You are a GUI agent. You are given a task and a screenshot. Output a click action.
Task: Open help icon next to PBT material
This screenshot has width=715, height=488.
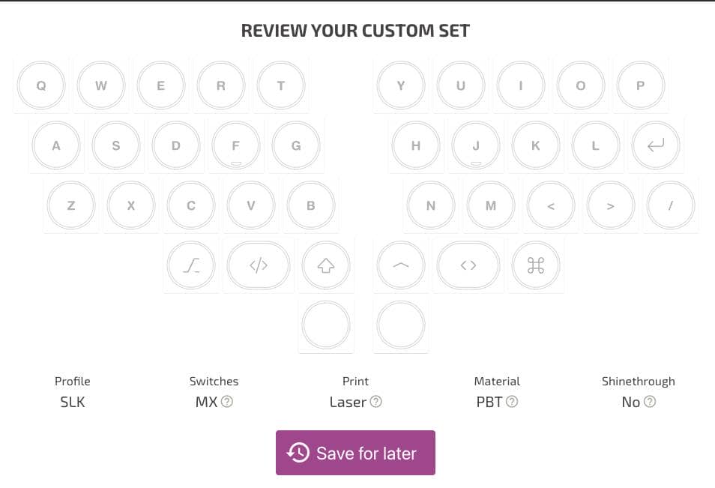512,402
